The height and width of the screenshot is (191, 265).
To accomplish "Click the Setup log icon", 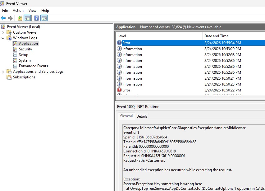I will pyautogui.click(x=15, y=55).
